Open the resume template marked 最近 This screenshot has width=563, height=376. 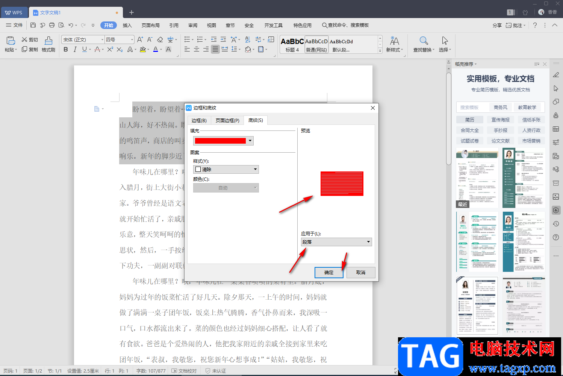[477, 178]
